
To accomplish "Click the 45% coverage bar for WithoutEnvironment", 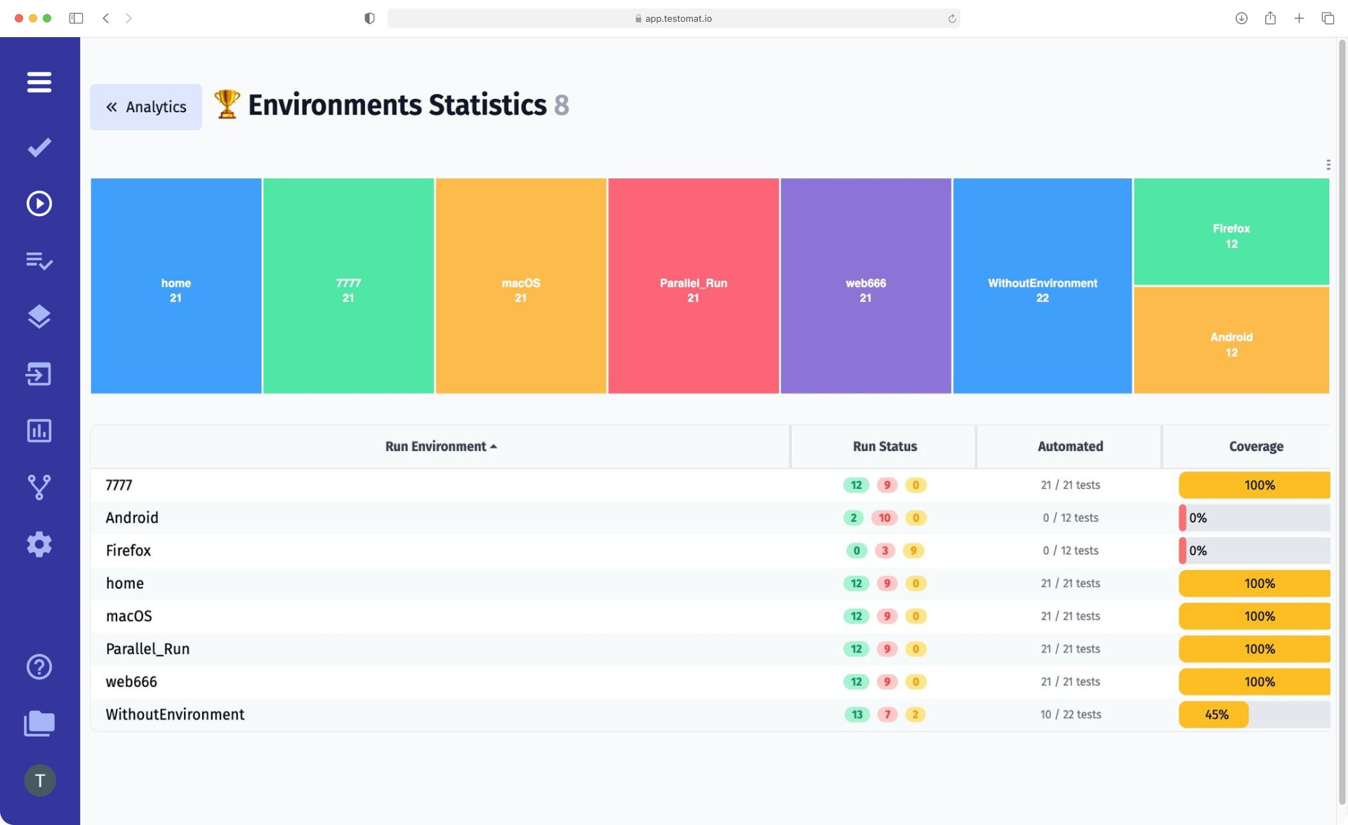I will pos(1214,714).
